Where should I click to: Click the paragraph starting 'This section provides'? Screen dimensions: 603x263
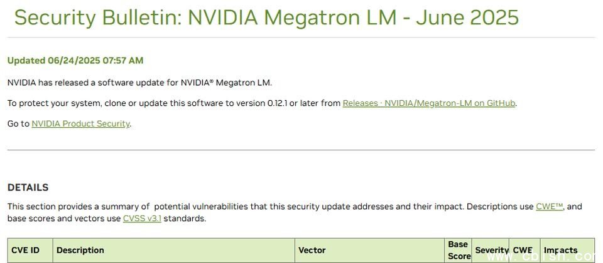295,213
